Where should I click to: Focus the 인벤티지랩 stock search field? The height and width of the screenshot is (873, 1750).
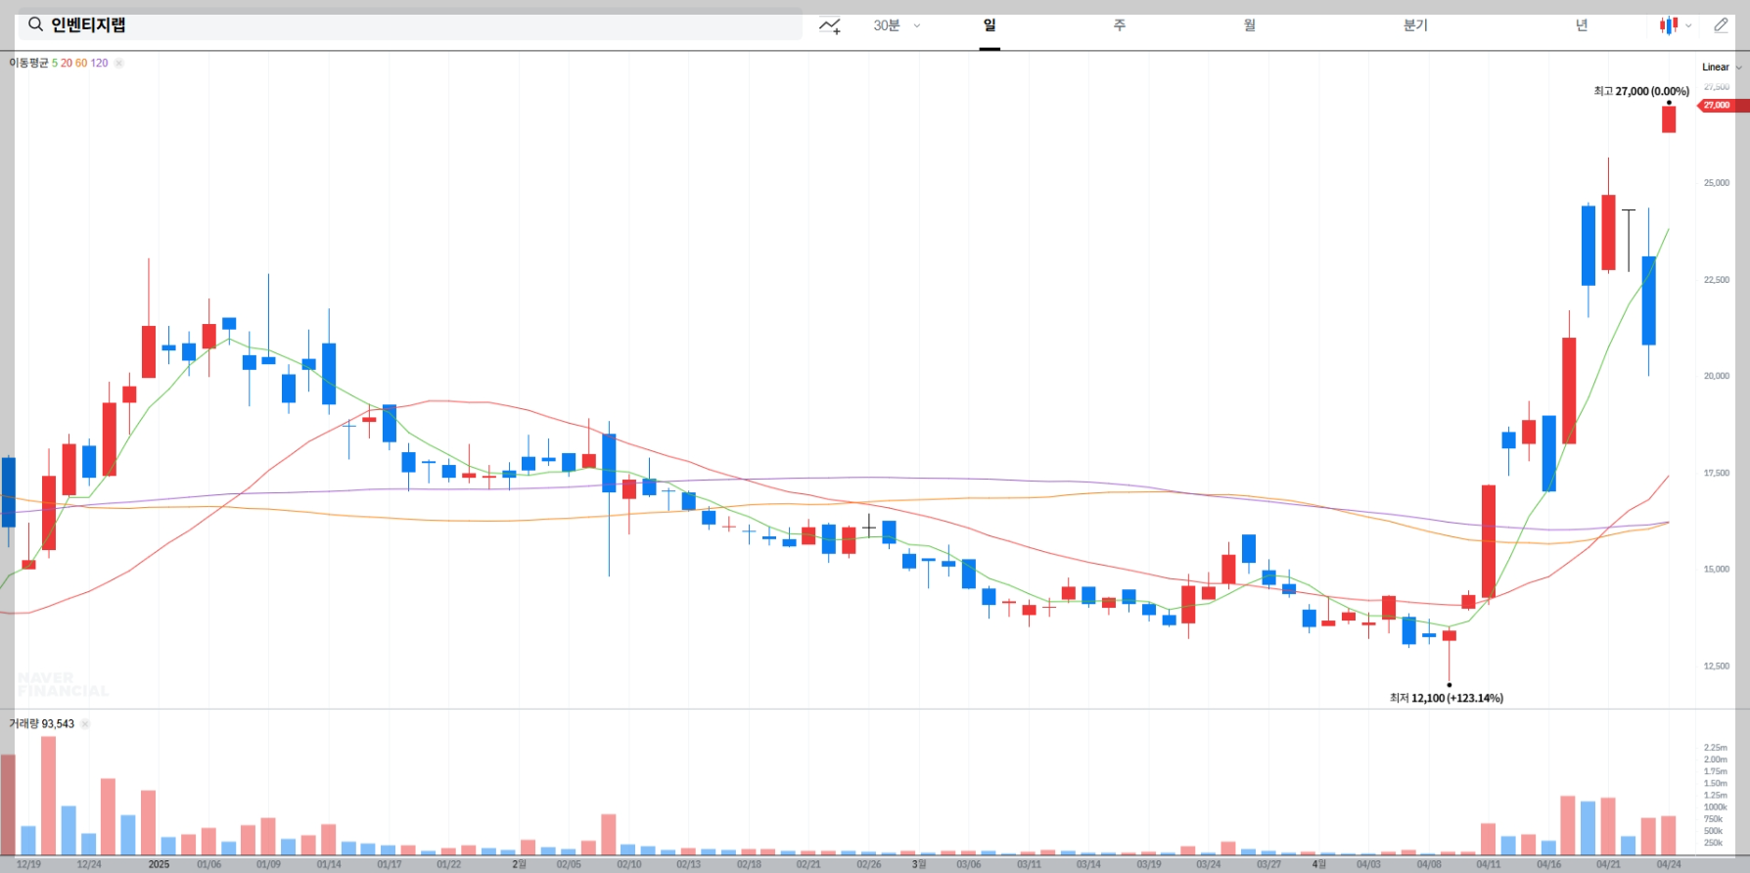coord(409,24)
